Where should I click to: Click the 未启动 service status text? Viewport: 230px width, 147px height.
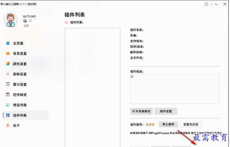[150, 125]
